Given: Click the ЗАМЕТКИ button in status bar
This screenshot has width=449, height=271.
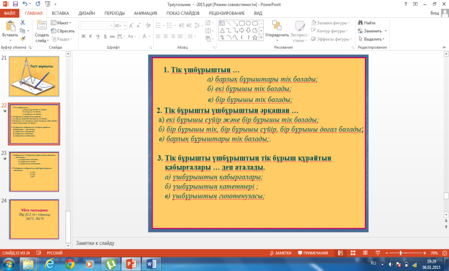Looking at the screenshot, I should tap(280, 252).
